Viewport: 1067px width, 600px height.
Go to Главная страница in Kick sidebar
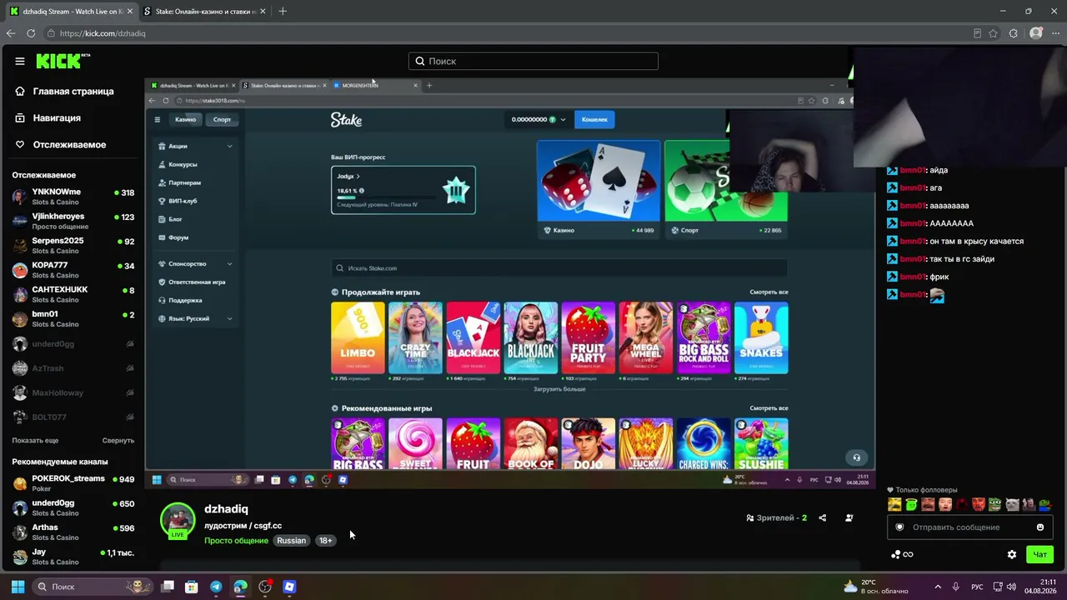pos(73,91)
